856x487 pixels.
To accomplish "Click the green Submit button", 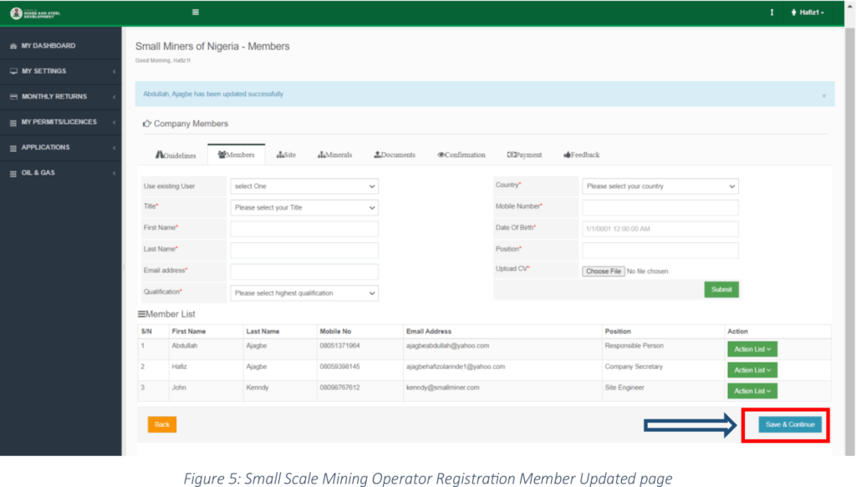I will tap(721, 289).
